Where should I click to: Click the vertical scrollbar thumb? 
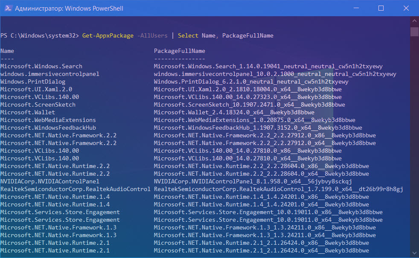tap(414, 32)
